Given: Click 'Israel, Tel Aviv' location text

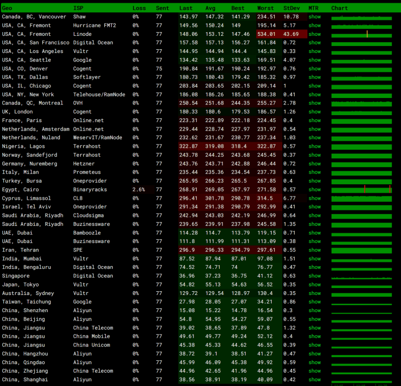Looking at the screenshot, I should (x=26, y=207).
